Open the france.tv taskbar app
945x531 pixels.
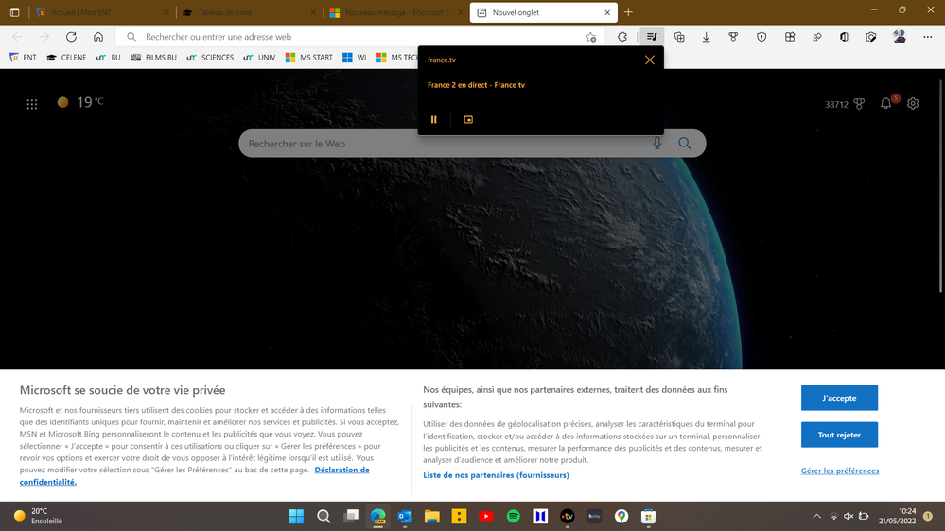(x=568, y=517)
